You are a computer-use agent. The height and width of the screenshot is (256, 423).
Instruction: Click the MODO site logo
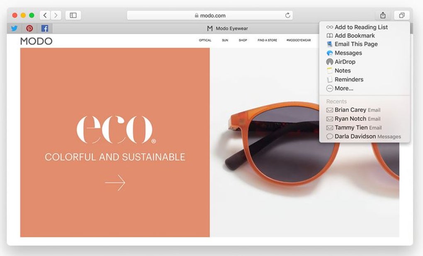pos(36,41)
